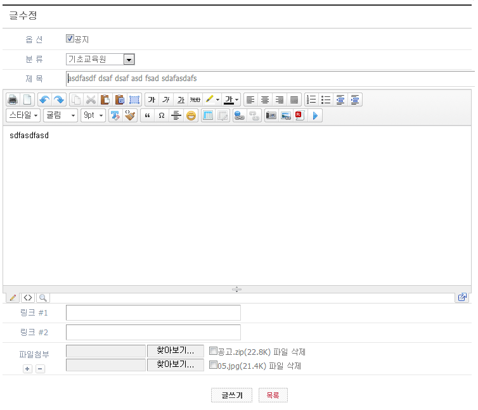Click the redo arrow icon
The height and width of the screenshot is (410, 478).
coord(58,99)
